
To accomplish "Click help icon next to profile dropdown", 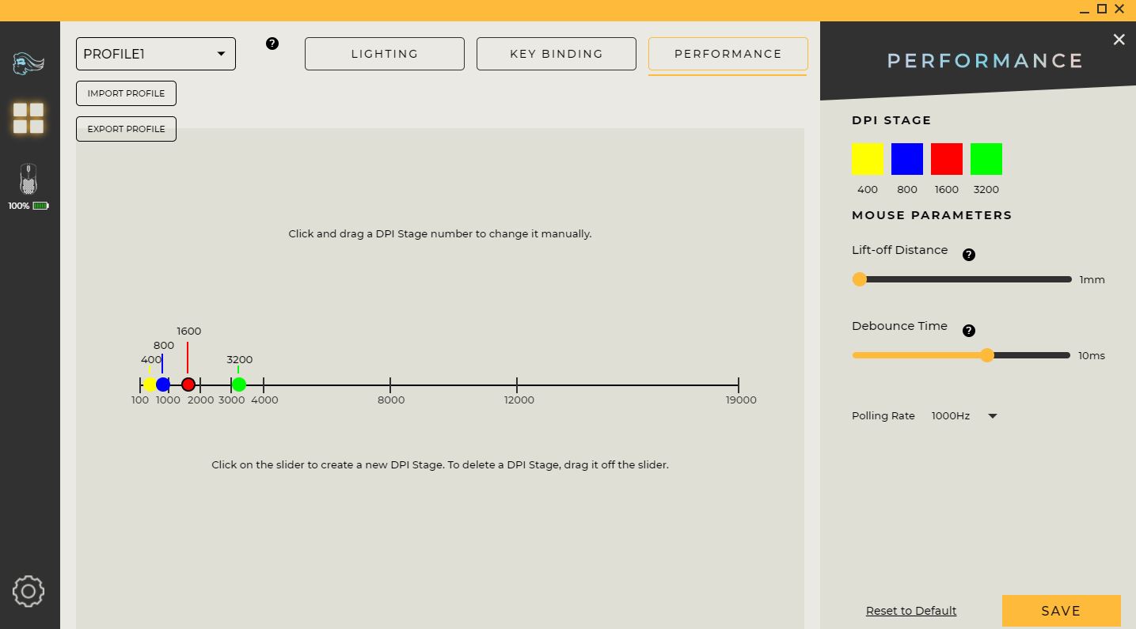I will [272, 44].
